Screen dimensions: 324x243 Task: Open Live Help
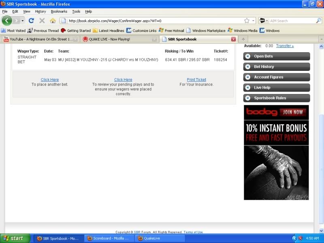(277, 87)
